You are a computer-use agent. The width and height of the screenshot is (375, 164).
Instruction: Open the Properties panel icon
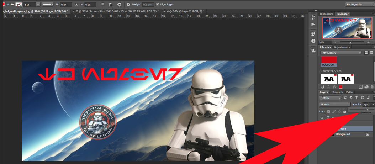click(x=313, y=34)
